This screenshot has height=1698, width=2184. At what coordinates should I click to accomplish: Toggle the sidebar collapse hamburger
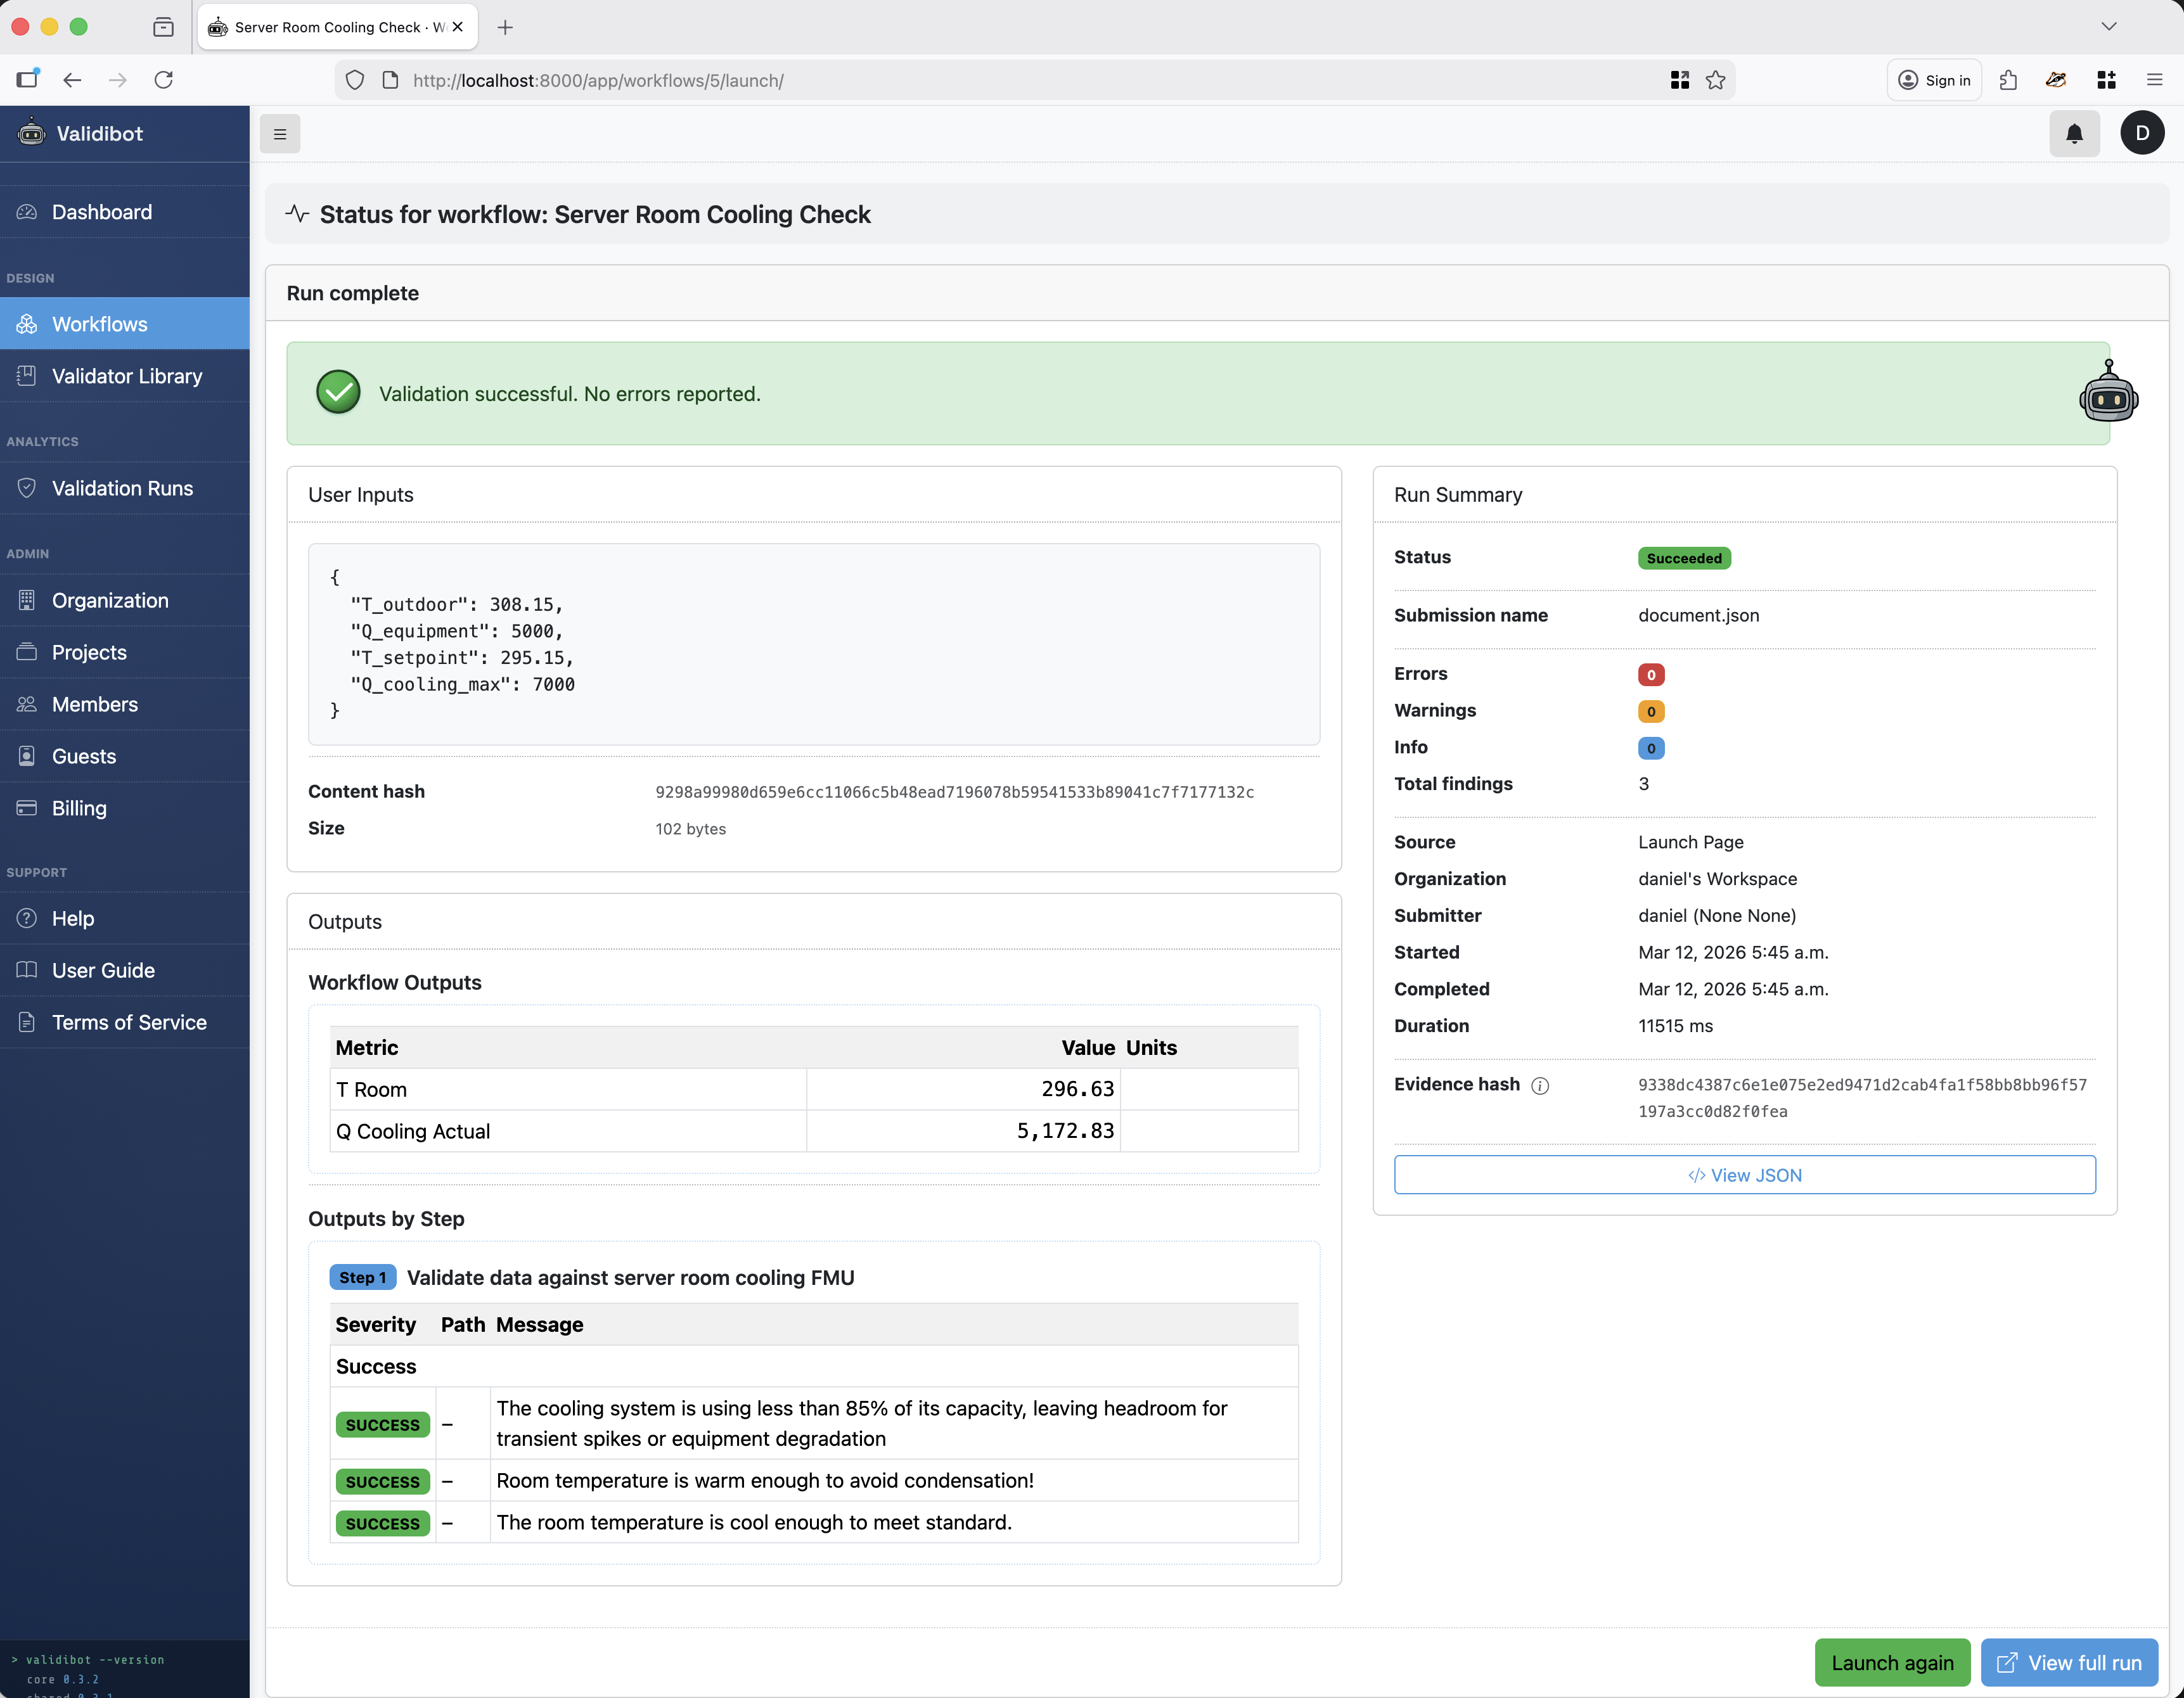[280, 133]
